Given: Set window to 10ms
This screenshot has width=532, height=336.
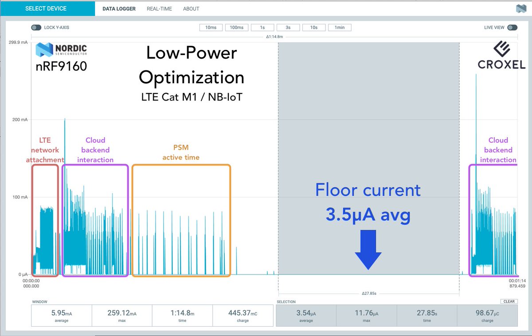Looking at the screenshot, I should tap(211, 27).
